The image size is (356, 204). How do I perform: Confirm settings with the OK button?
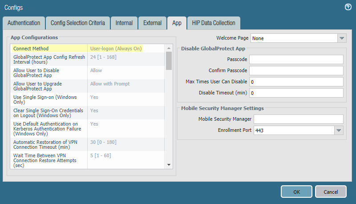[296, 192]
